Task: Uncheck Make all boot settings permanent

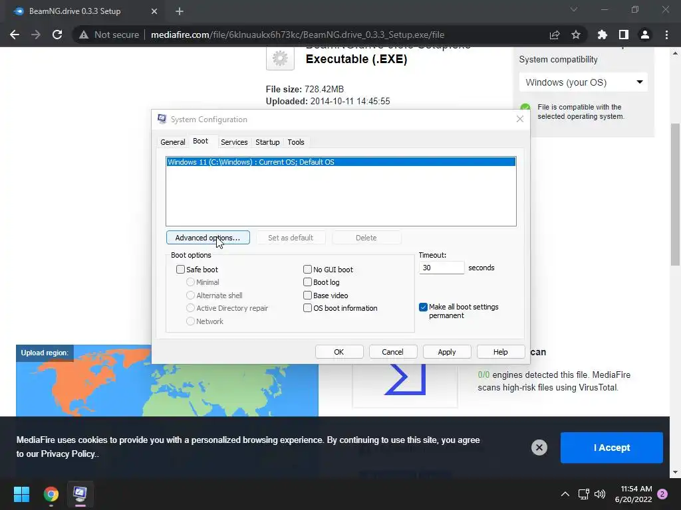Action: pos(423,307)
